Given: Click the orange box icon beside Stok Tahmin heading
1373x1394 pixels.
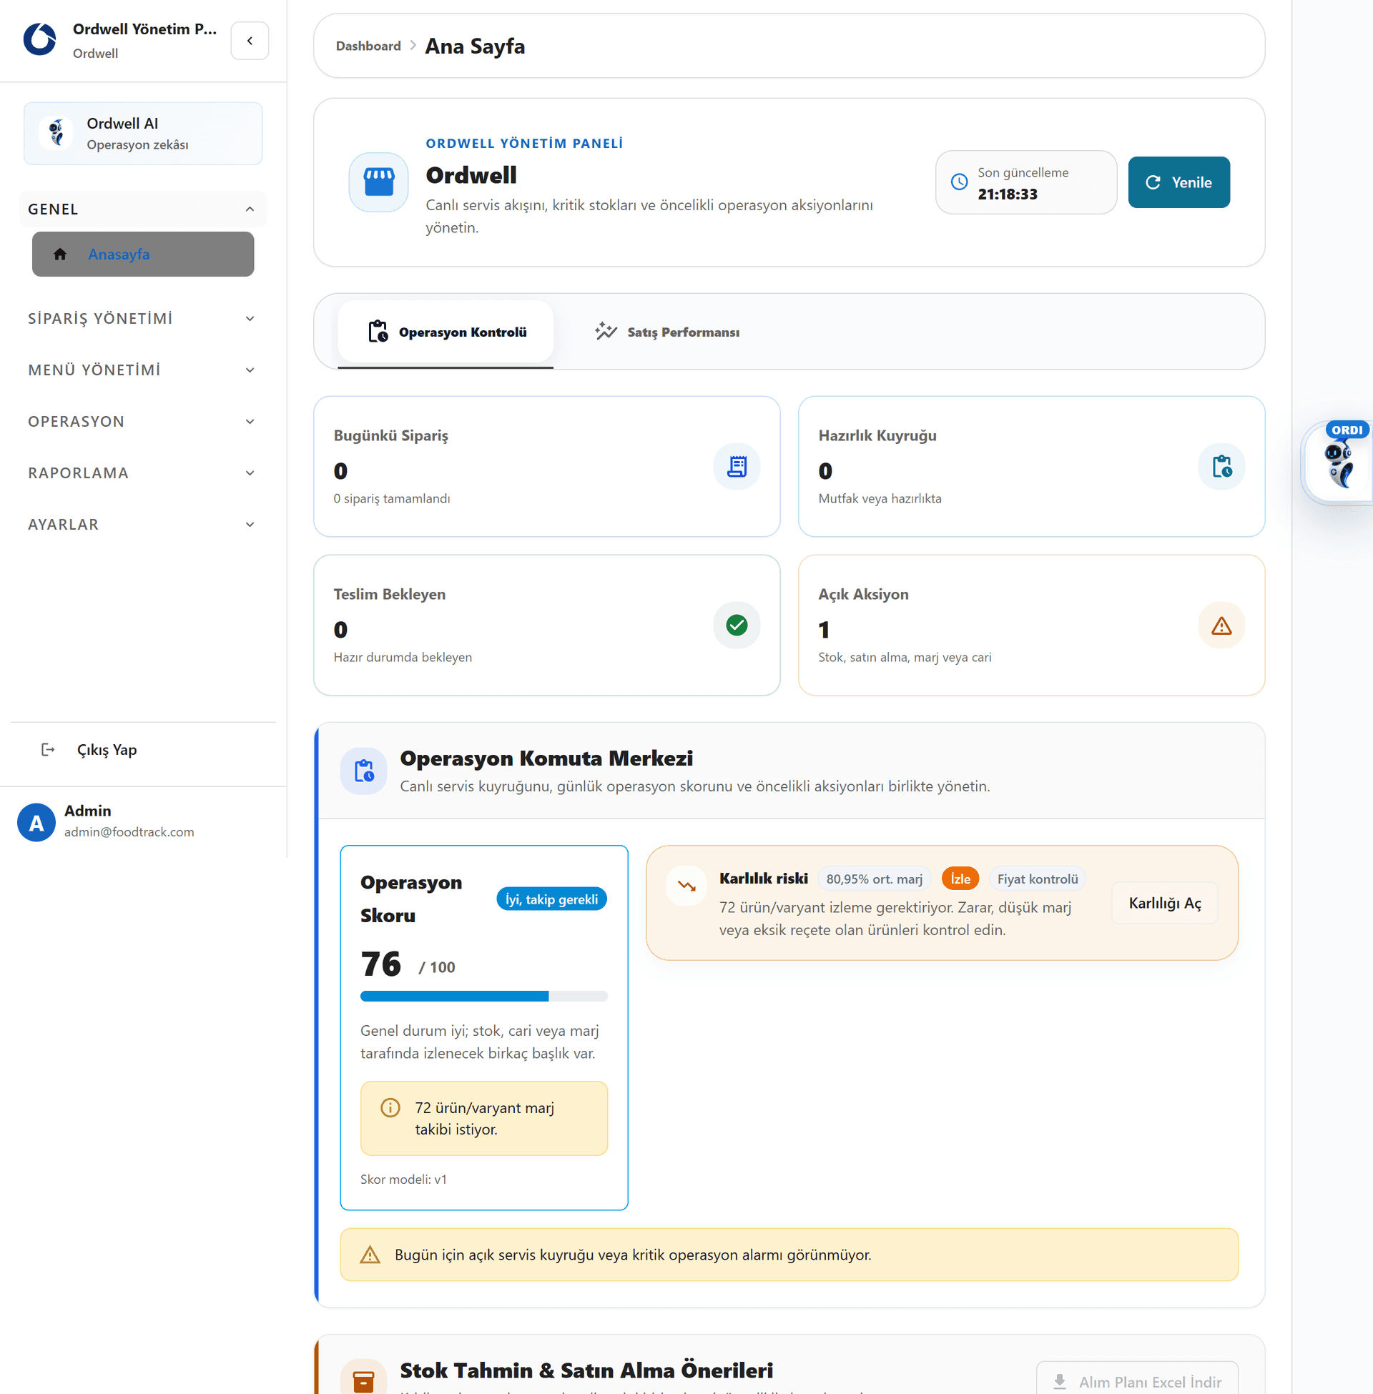Looking at the screenshot, I should coord(363,1380).
